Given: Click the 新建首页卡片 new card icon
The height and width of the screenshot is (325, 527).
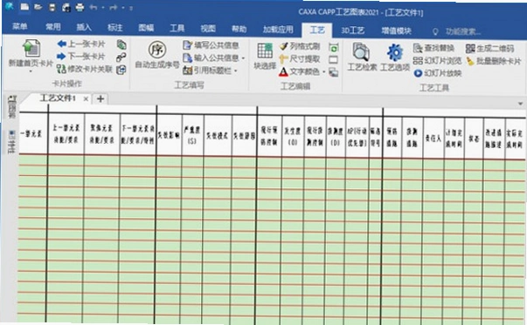Looking at the screenshot, I should pyautogui.click(x=31, y=48).
